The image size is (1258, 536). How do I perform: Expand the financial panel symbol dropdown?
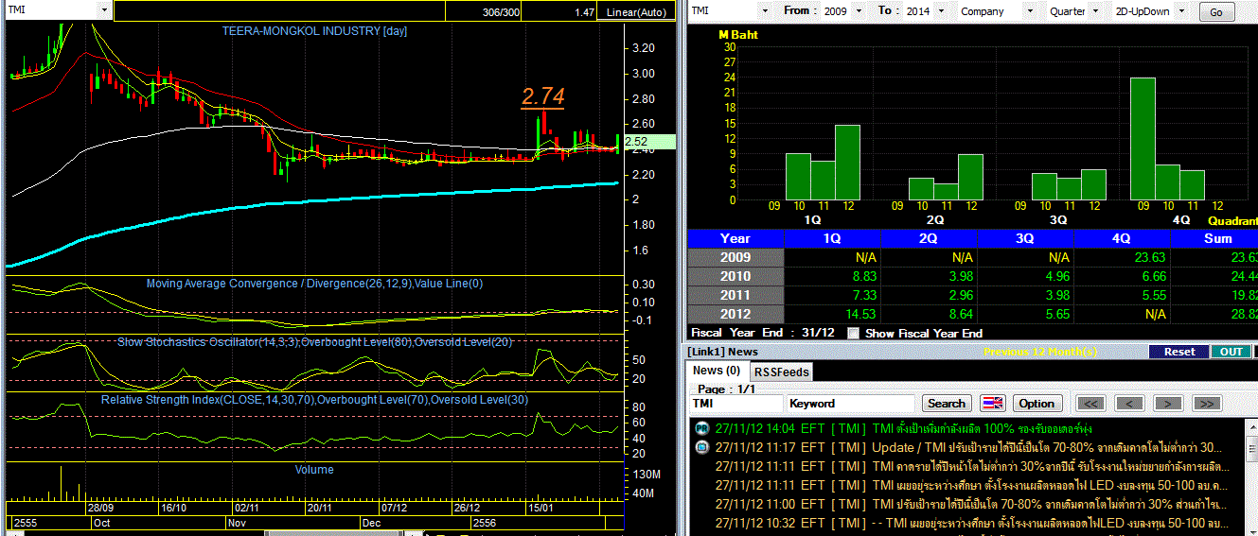765,11
